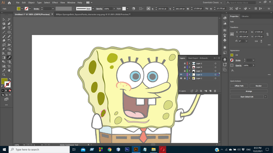Screen dimensions: 273x153
Task: Unlock Layer 3 lock icon
Action: click(x=185, y=71)
